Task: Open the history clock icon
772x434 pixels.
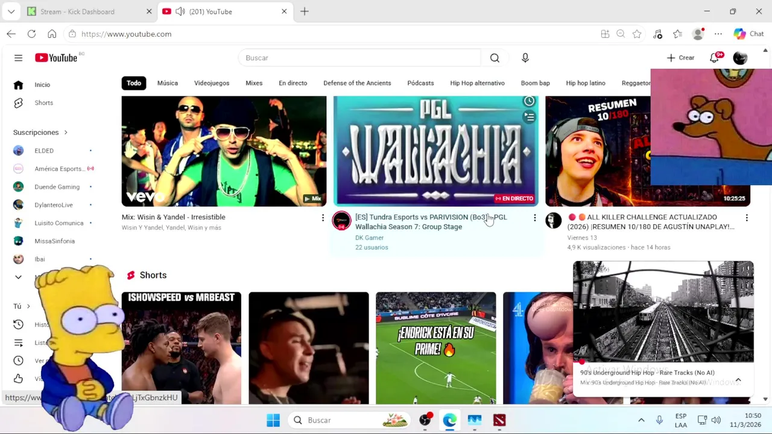Action: coord(18,324)
